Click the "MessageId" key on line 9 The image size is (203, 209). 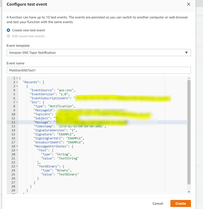[x=43, y=110]
